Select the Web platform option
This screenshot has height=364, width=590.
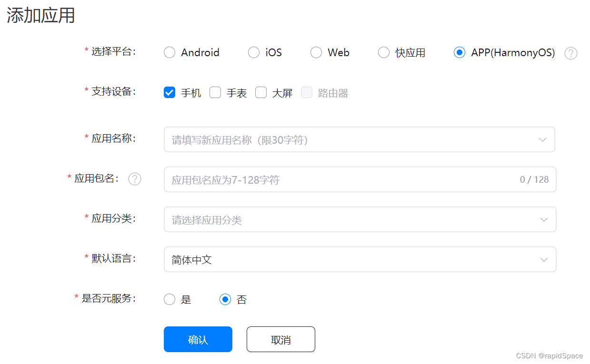316,52
